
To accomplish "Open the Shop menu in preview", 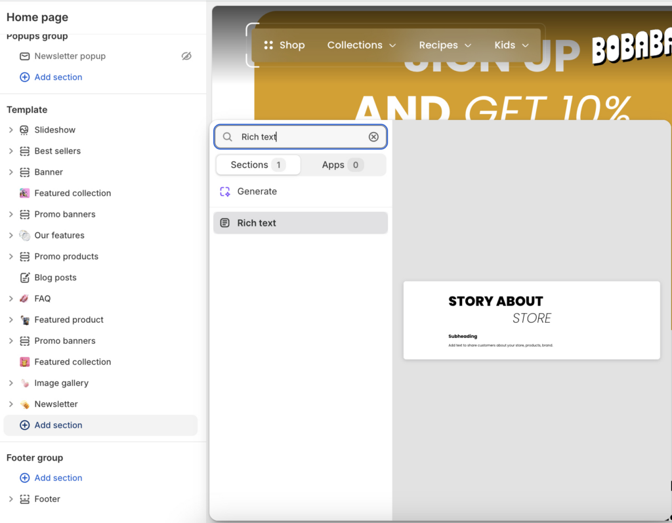I will 285,45.
